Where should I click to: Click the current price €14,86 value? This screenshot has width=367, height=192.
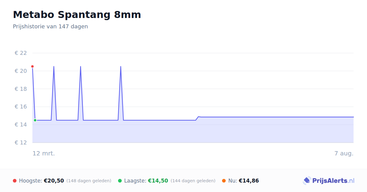(249, 181)
